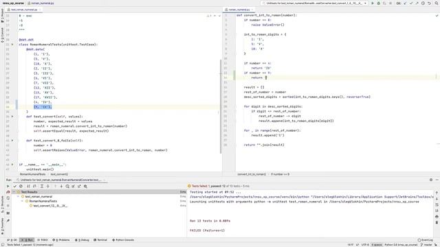Select the Unittests run tab in Run panel
Screen dimensions: 440x247
[61, 180]
